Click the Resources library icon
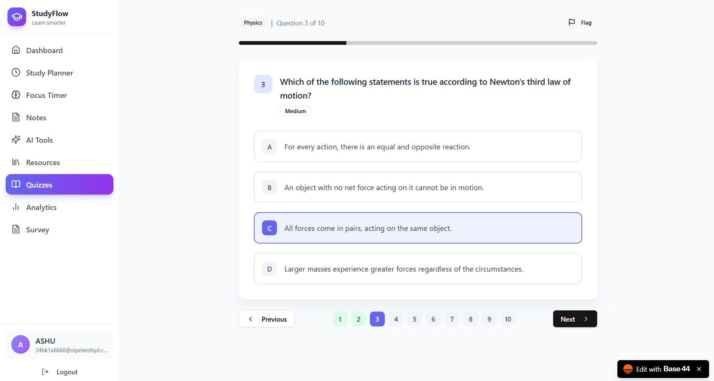The width and height of the screenshot is (714, 381). pyautogui.click(x=16, y=162)
